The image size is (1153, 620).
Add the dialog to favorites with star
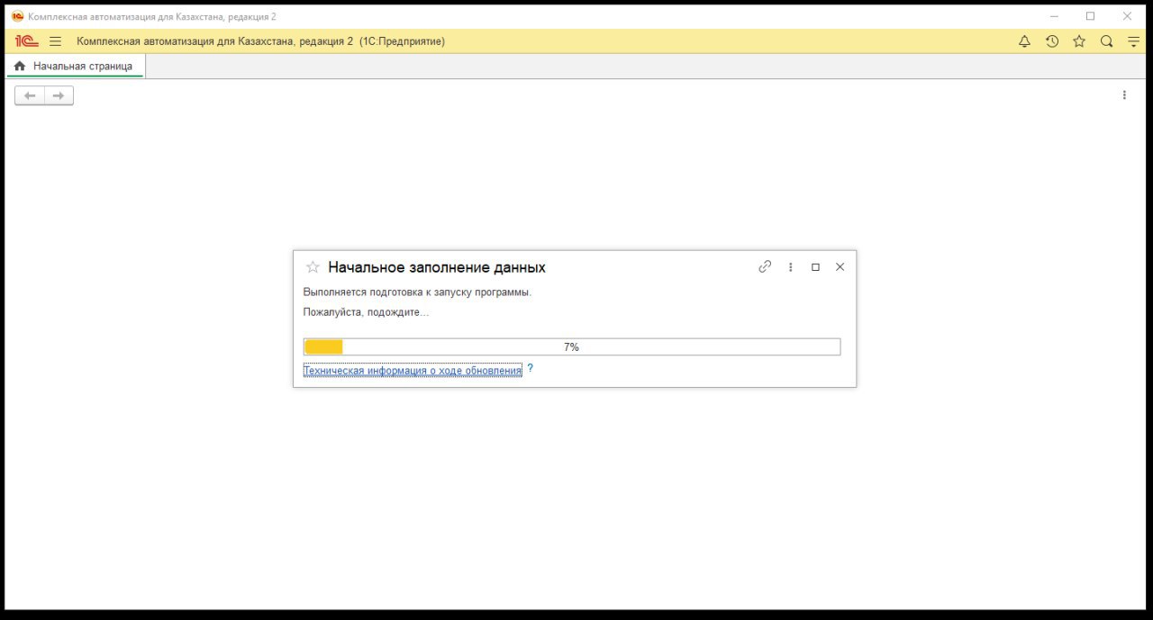pyautogui.click(x=313, y=267)
